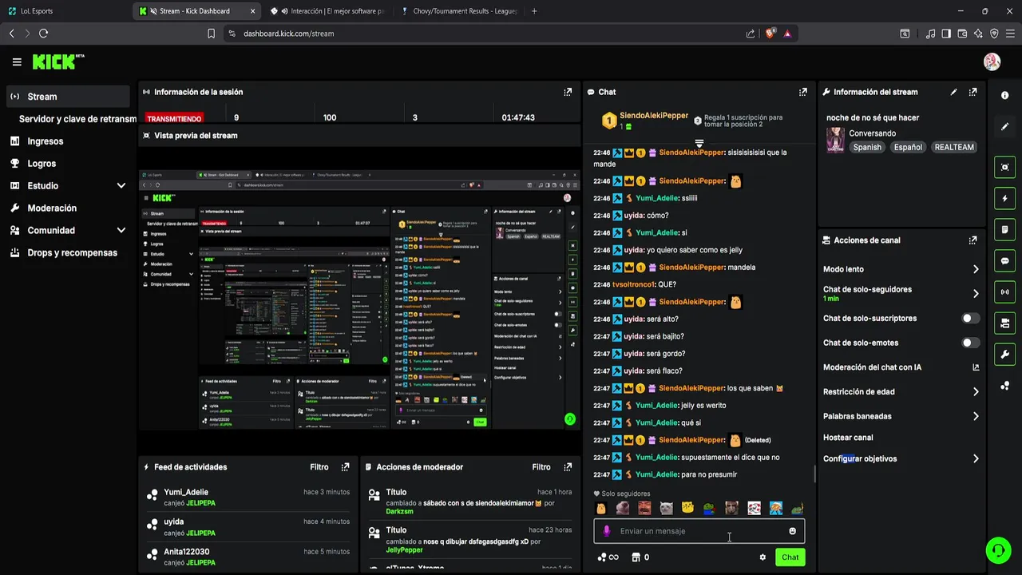Pop out the Información de la sesión panel
1022x575 pixels.
(568, 92)
